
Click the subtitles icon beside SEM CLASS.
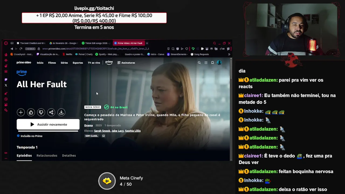click(103, 136)
